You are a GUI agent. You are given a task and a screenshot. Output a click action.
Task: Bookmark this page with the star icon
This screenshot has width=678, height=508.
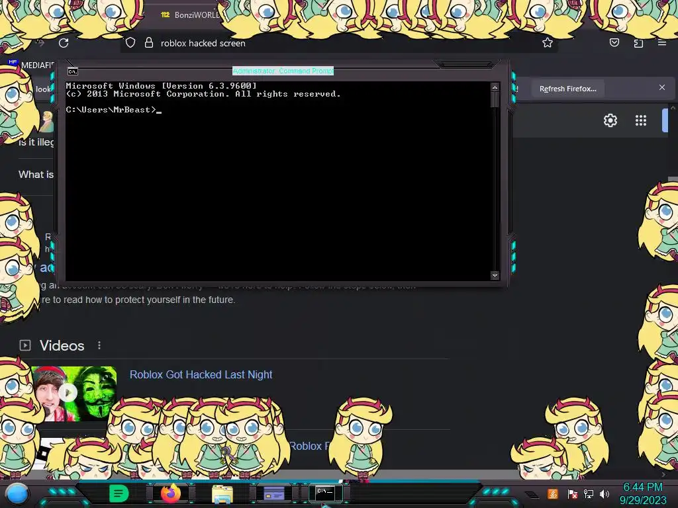coord(548,42)
